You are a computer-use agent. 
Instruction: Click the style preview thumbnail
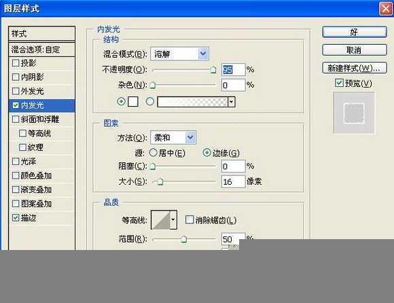pyautogui.click(x=354, y=113)
